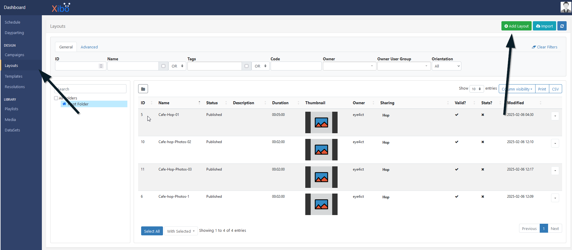Click the Xibo logo
572x250 pixels.
click(61, 7)
